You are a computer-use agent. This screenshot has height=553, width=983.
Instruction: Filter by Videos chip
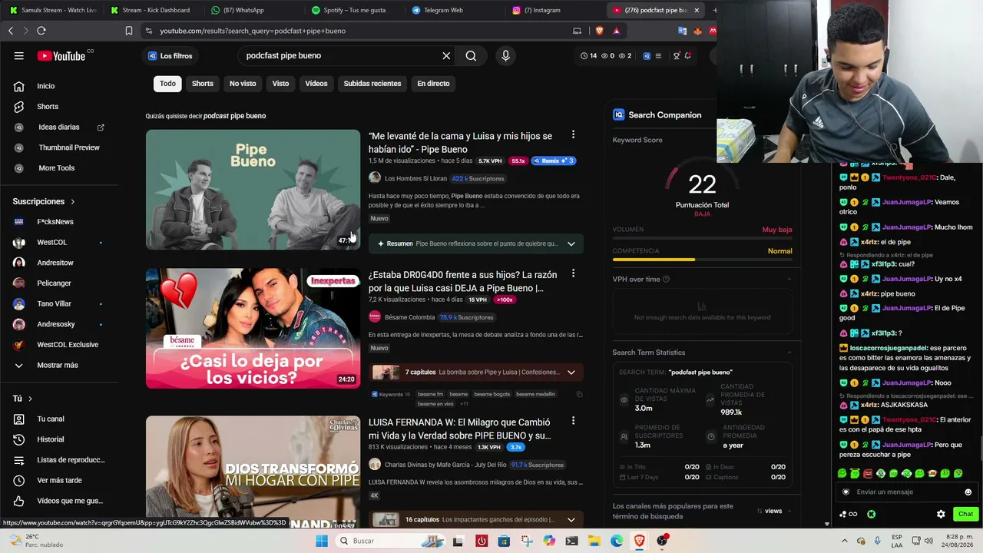316,83
